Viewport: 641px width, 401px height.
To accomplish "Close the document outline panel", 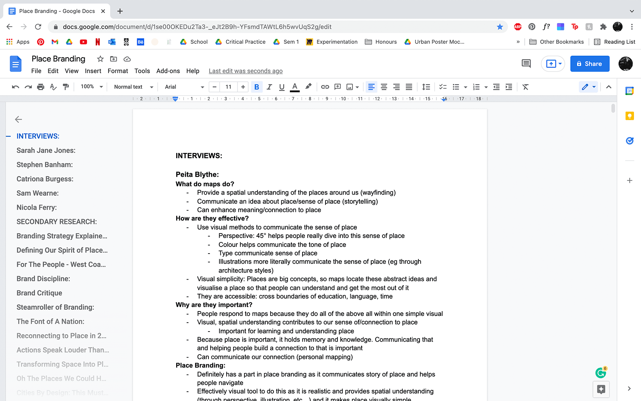I will (x=19, y=119).
